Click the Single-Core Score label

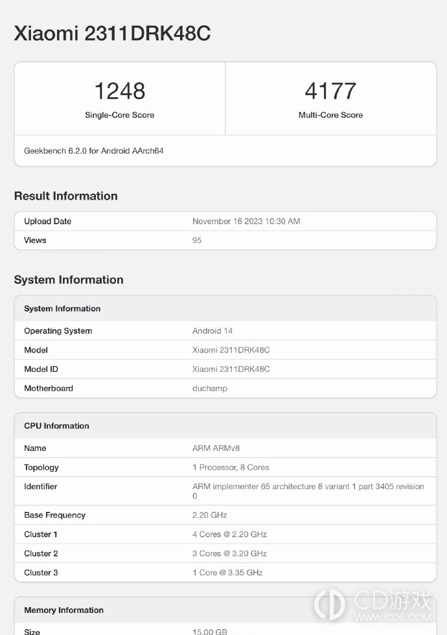pyautogui.click(x=120, y=115)
